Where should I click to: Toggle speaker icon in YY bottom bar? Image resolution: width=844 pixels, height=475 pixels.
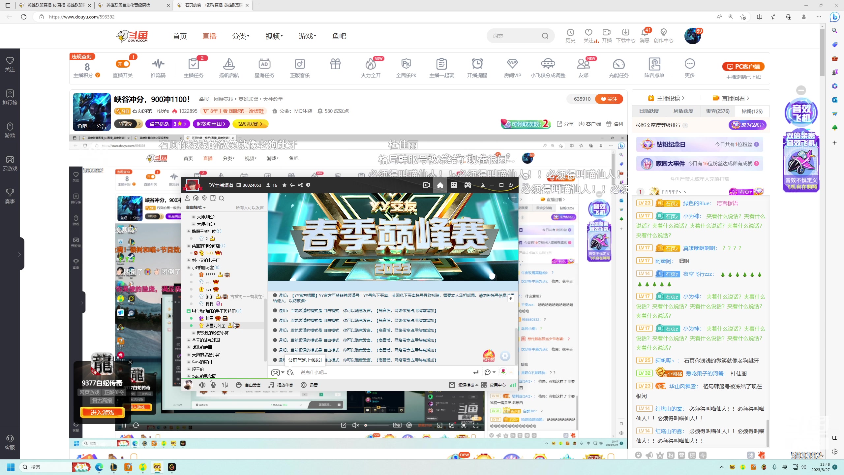(202, 385)
